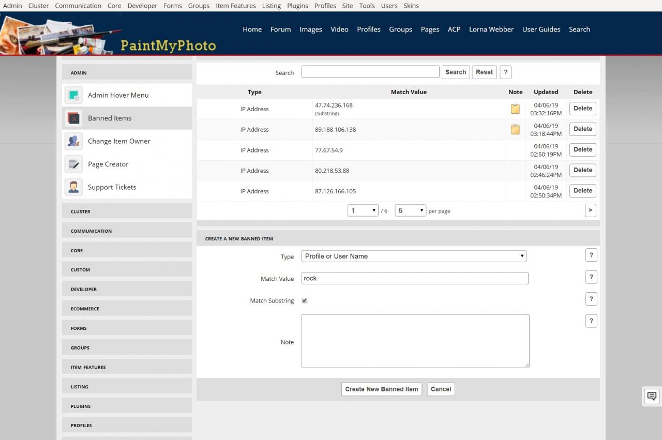Expand the Forms sidebar section
The height and width of the screenshot is (440, 662).
[127, 328]
